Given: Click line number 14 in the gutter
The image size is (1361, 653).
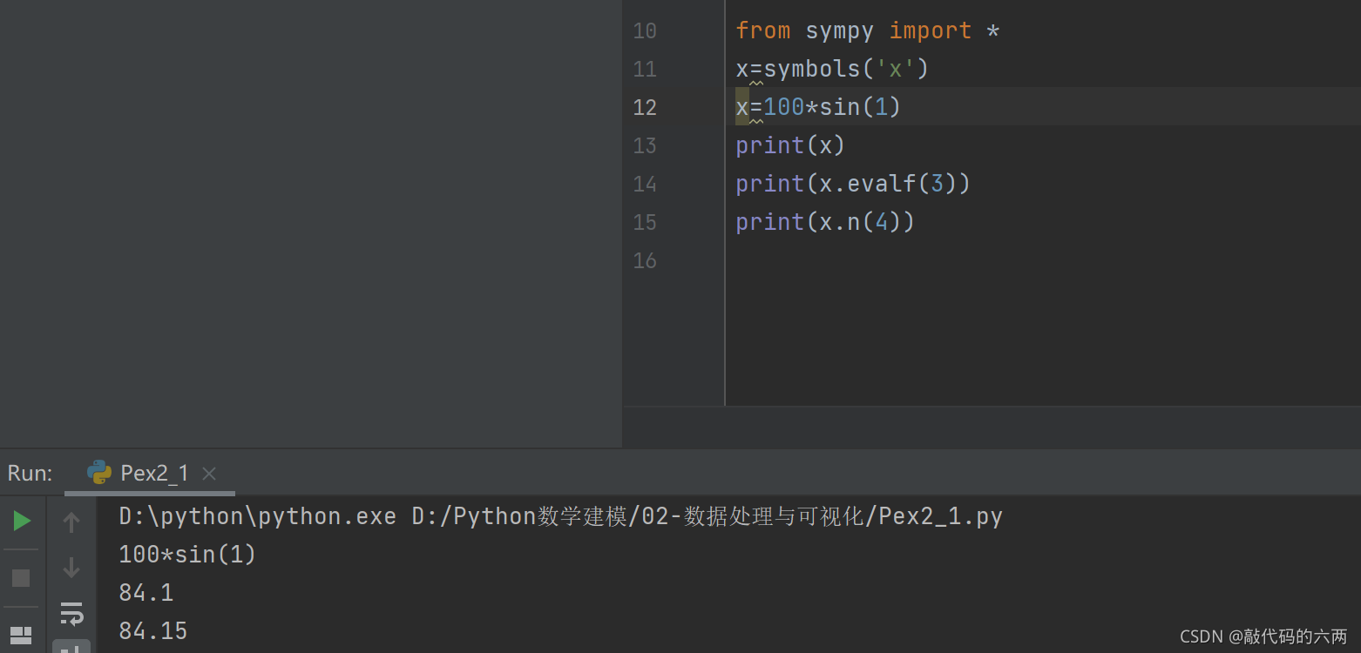Looking at the screenshot, I should (644, 184).
